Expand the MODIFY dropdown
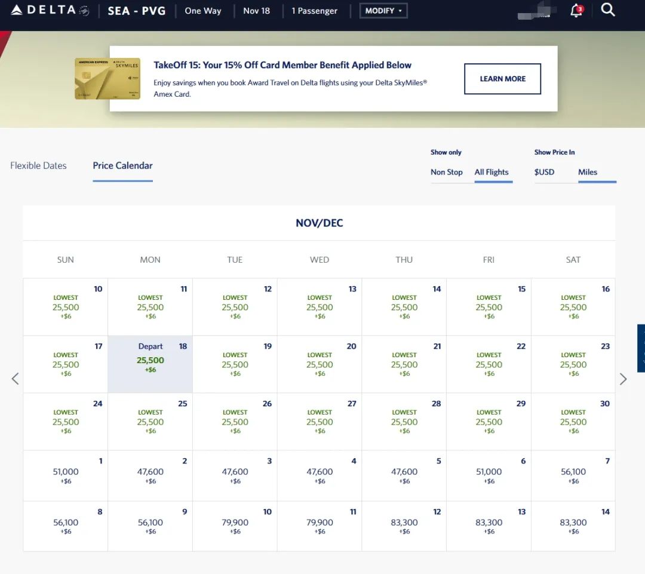Viewport: 645px width, 574px height. point(383,11)
